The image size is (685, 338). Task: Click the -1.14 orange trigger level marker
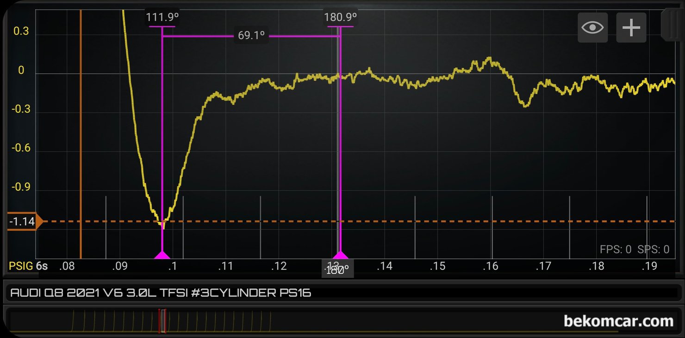pyautogui.click(x=25, y=222)
